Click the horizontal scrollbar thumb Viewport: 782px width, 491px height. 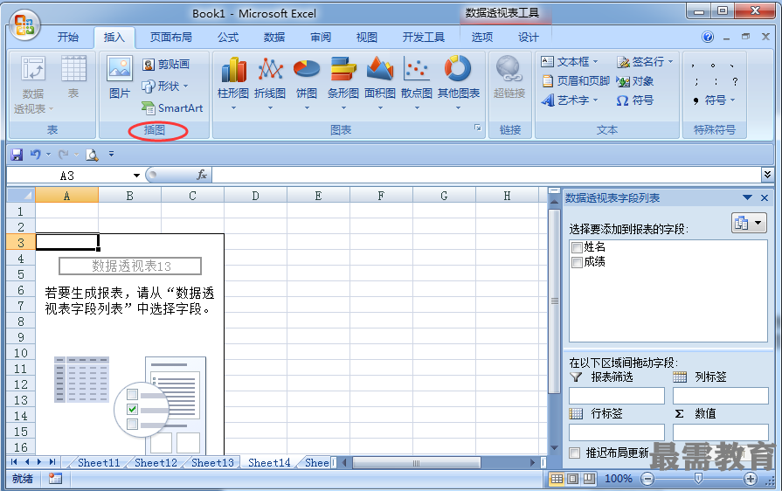click(x=417, y=462)
